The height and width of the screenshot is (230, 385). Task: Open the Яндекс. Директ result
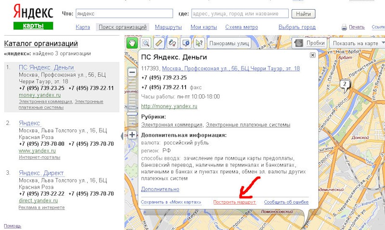tap(41, 173)
